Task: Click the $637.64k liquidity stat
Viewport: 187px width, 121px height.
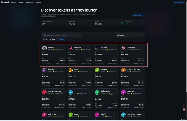Action: (98, 24)
